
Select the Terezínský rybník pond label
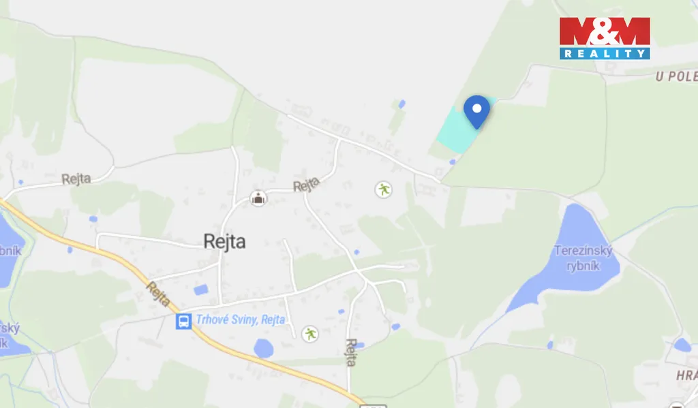583,258
